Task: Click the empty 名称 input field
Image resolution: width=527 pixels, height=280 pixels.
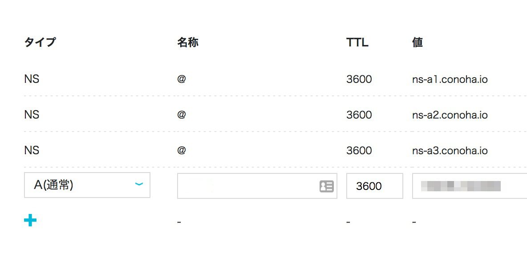Action: point(257,186)
